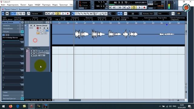Select the Range Selection tool
This screenshot has height=109, width=194.
click(76, 14)
